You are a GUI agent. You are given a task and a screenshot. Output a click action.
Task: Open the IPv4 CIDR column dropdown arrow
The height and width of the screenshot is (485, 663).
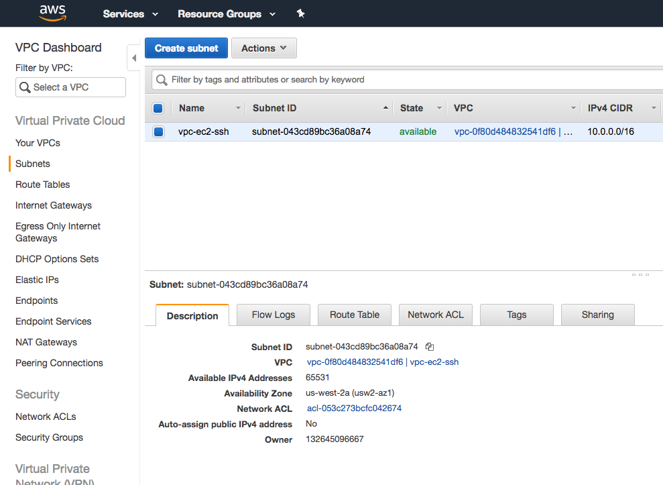tap(654, 109)
